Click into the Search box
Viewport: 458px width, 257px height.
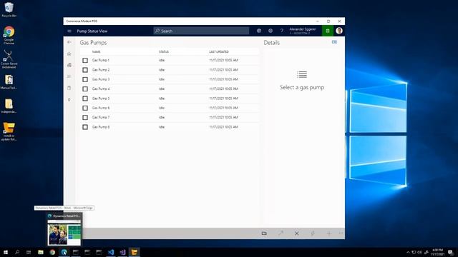point(201,31)
